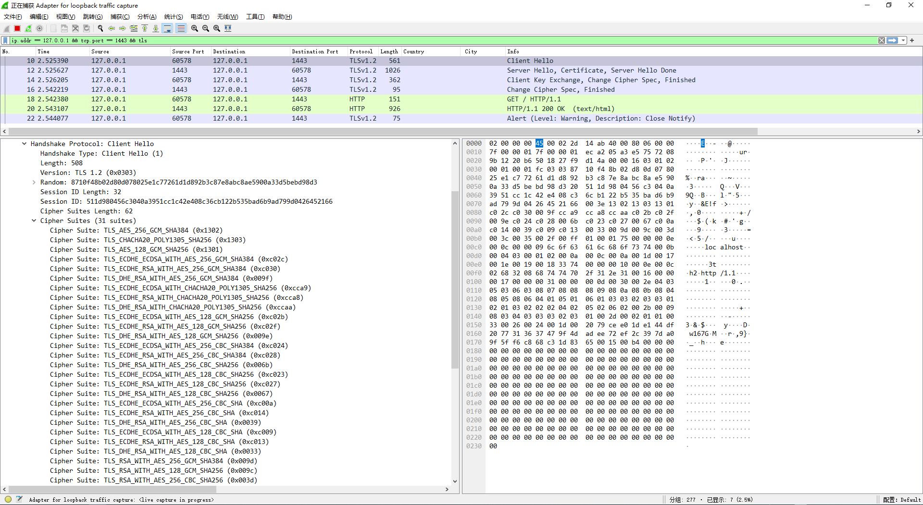Reset text to normal size
This screenshot has width=923, height=505.
tap(217, 28)
